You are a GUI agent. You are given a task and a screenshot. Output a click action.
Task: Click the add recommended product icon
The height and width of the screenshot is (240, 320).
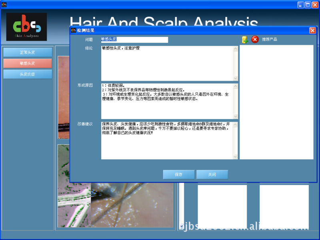point(245,40)
